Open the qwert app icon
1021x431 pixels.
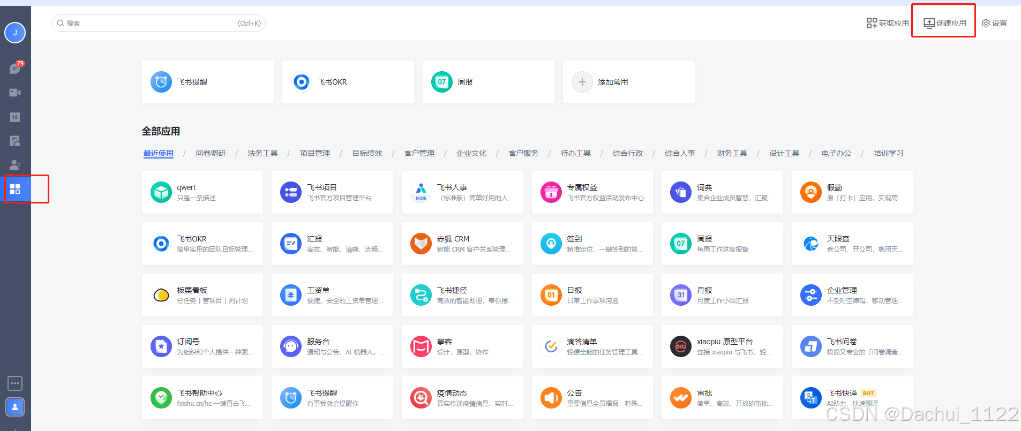[161, 192]
